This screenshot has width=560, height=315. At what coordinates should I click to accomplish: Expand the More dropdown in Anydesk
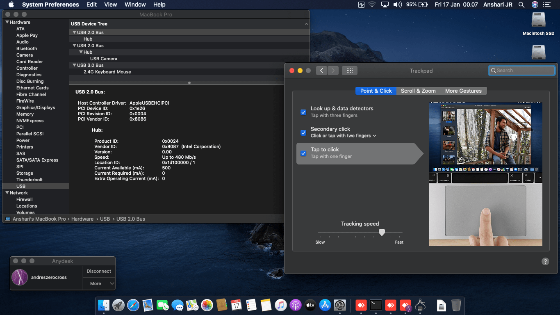pyautogui.click(x=99, y=283)
